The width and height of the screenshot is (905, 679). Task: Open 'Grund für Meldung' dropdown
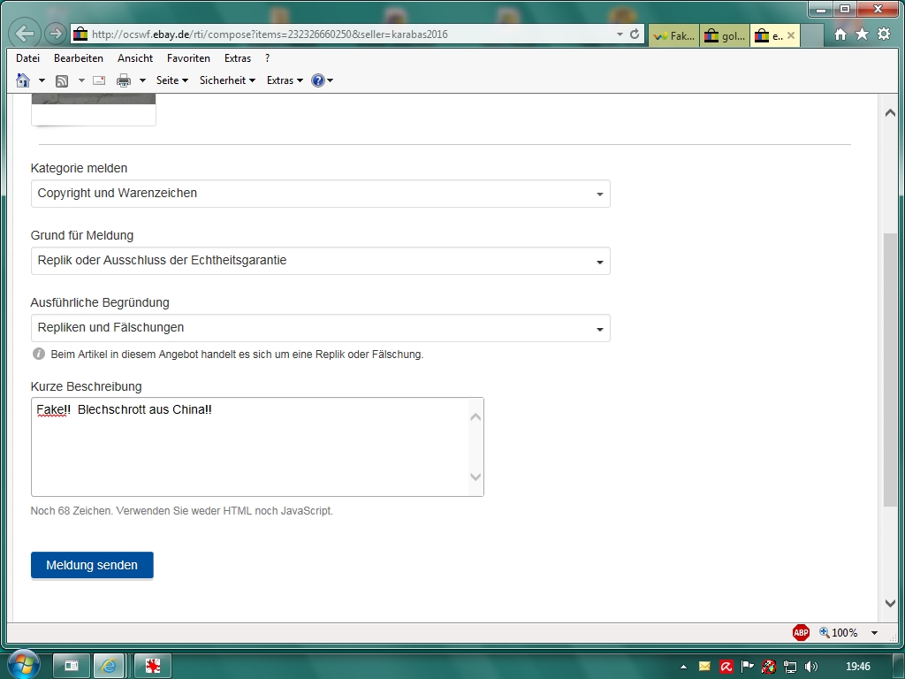tap(320, 261)
